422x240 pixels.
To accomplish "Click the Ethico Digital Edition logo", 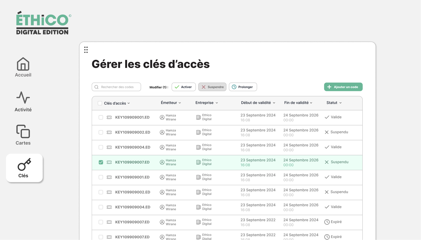I will coord(43,23).
